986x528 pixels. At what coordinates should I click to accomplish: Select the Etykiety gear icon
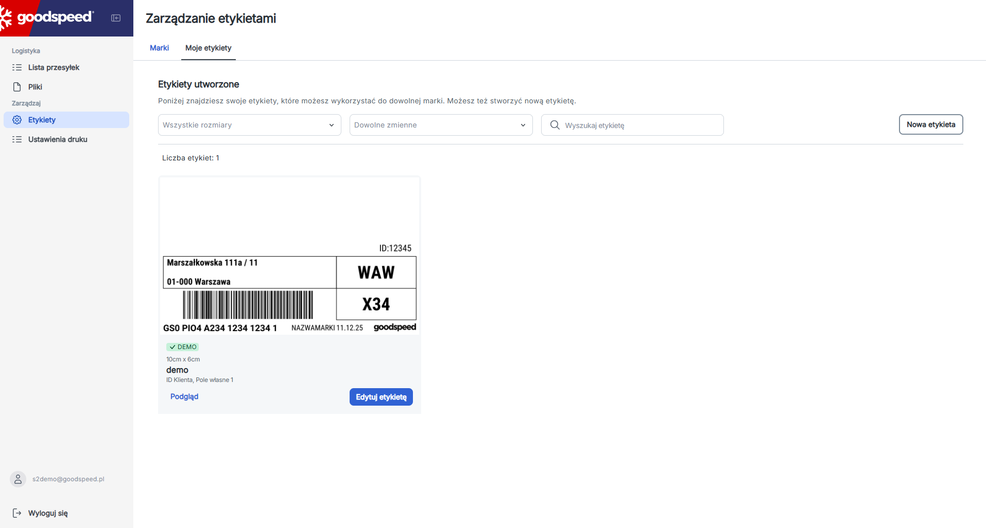tap(17, 120)
